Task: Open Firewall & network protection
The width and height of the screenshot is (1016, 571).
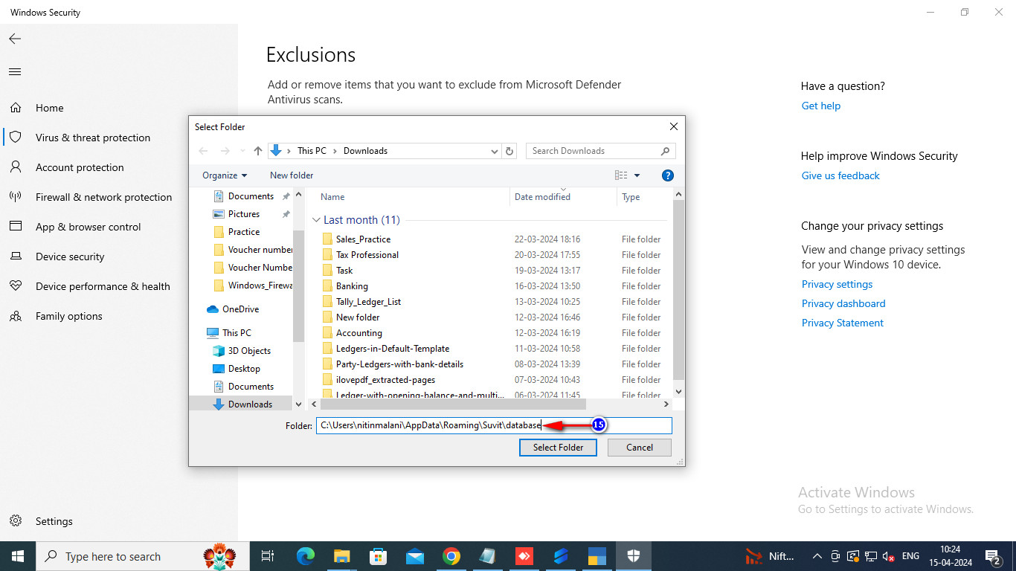Action: [103, 197]
